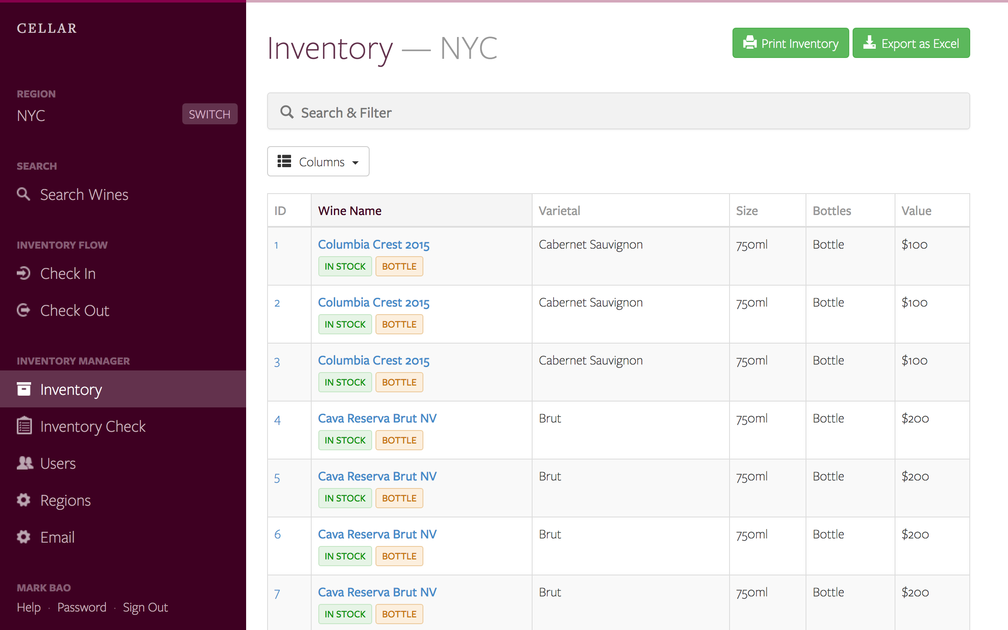Open the Columns dropdown caret
Image resolution: width=1008 pixels, height=630 pixels.
click(355, 163)
